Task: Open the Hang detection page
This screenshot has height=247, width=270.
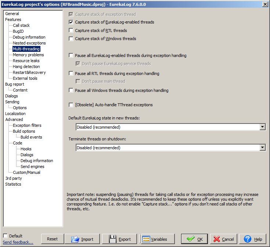Action: [x=26, y=67]
